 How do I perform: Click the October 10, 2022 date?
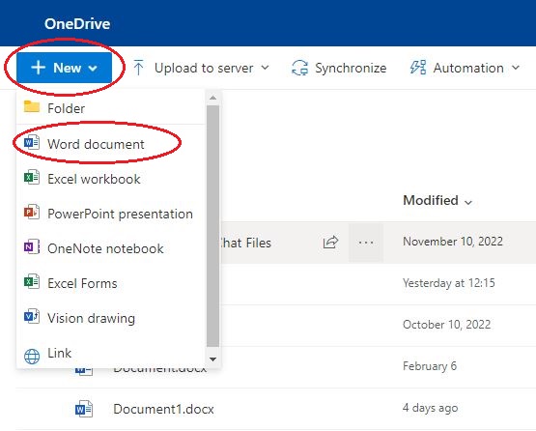point(447,325)
